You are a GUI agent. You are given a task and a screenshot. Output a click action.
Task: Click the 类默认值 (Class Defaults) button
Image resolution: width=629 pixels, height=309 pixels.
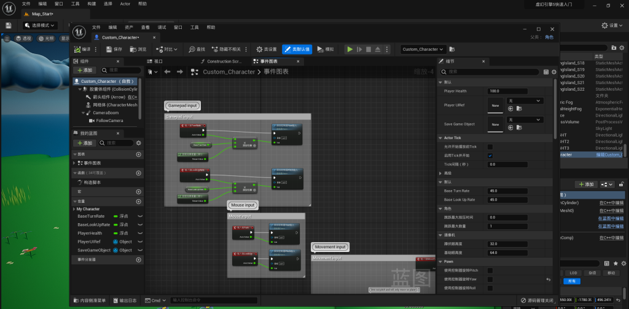click(297, 49)
